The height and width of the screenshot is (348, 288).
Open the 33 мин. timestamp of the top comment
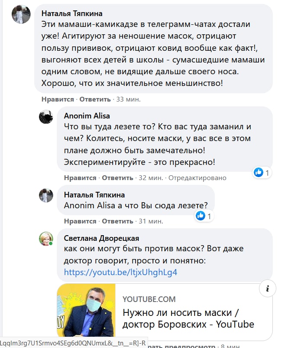coord(129,99)
